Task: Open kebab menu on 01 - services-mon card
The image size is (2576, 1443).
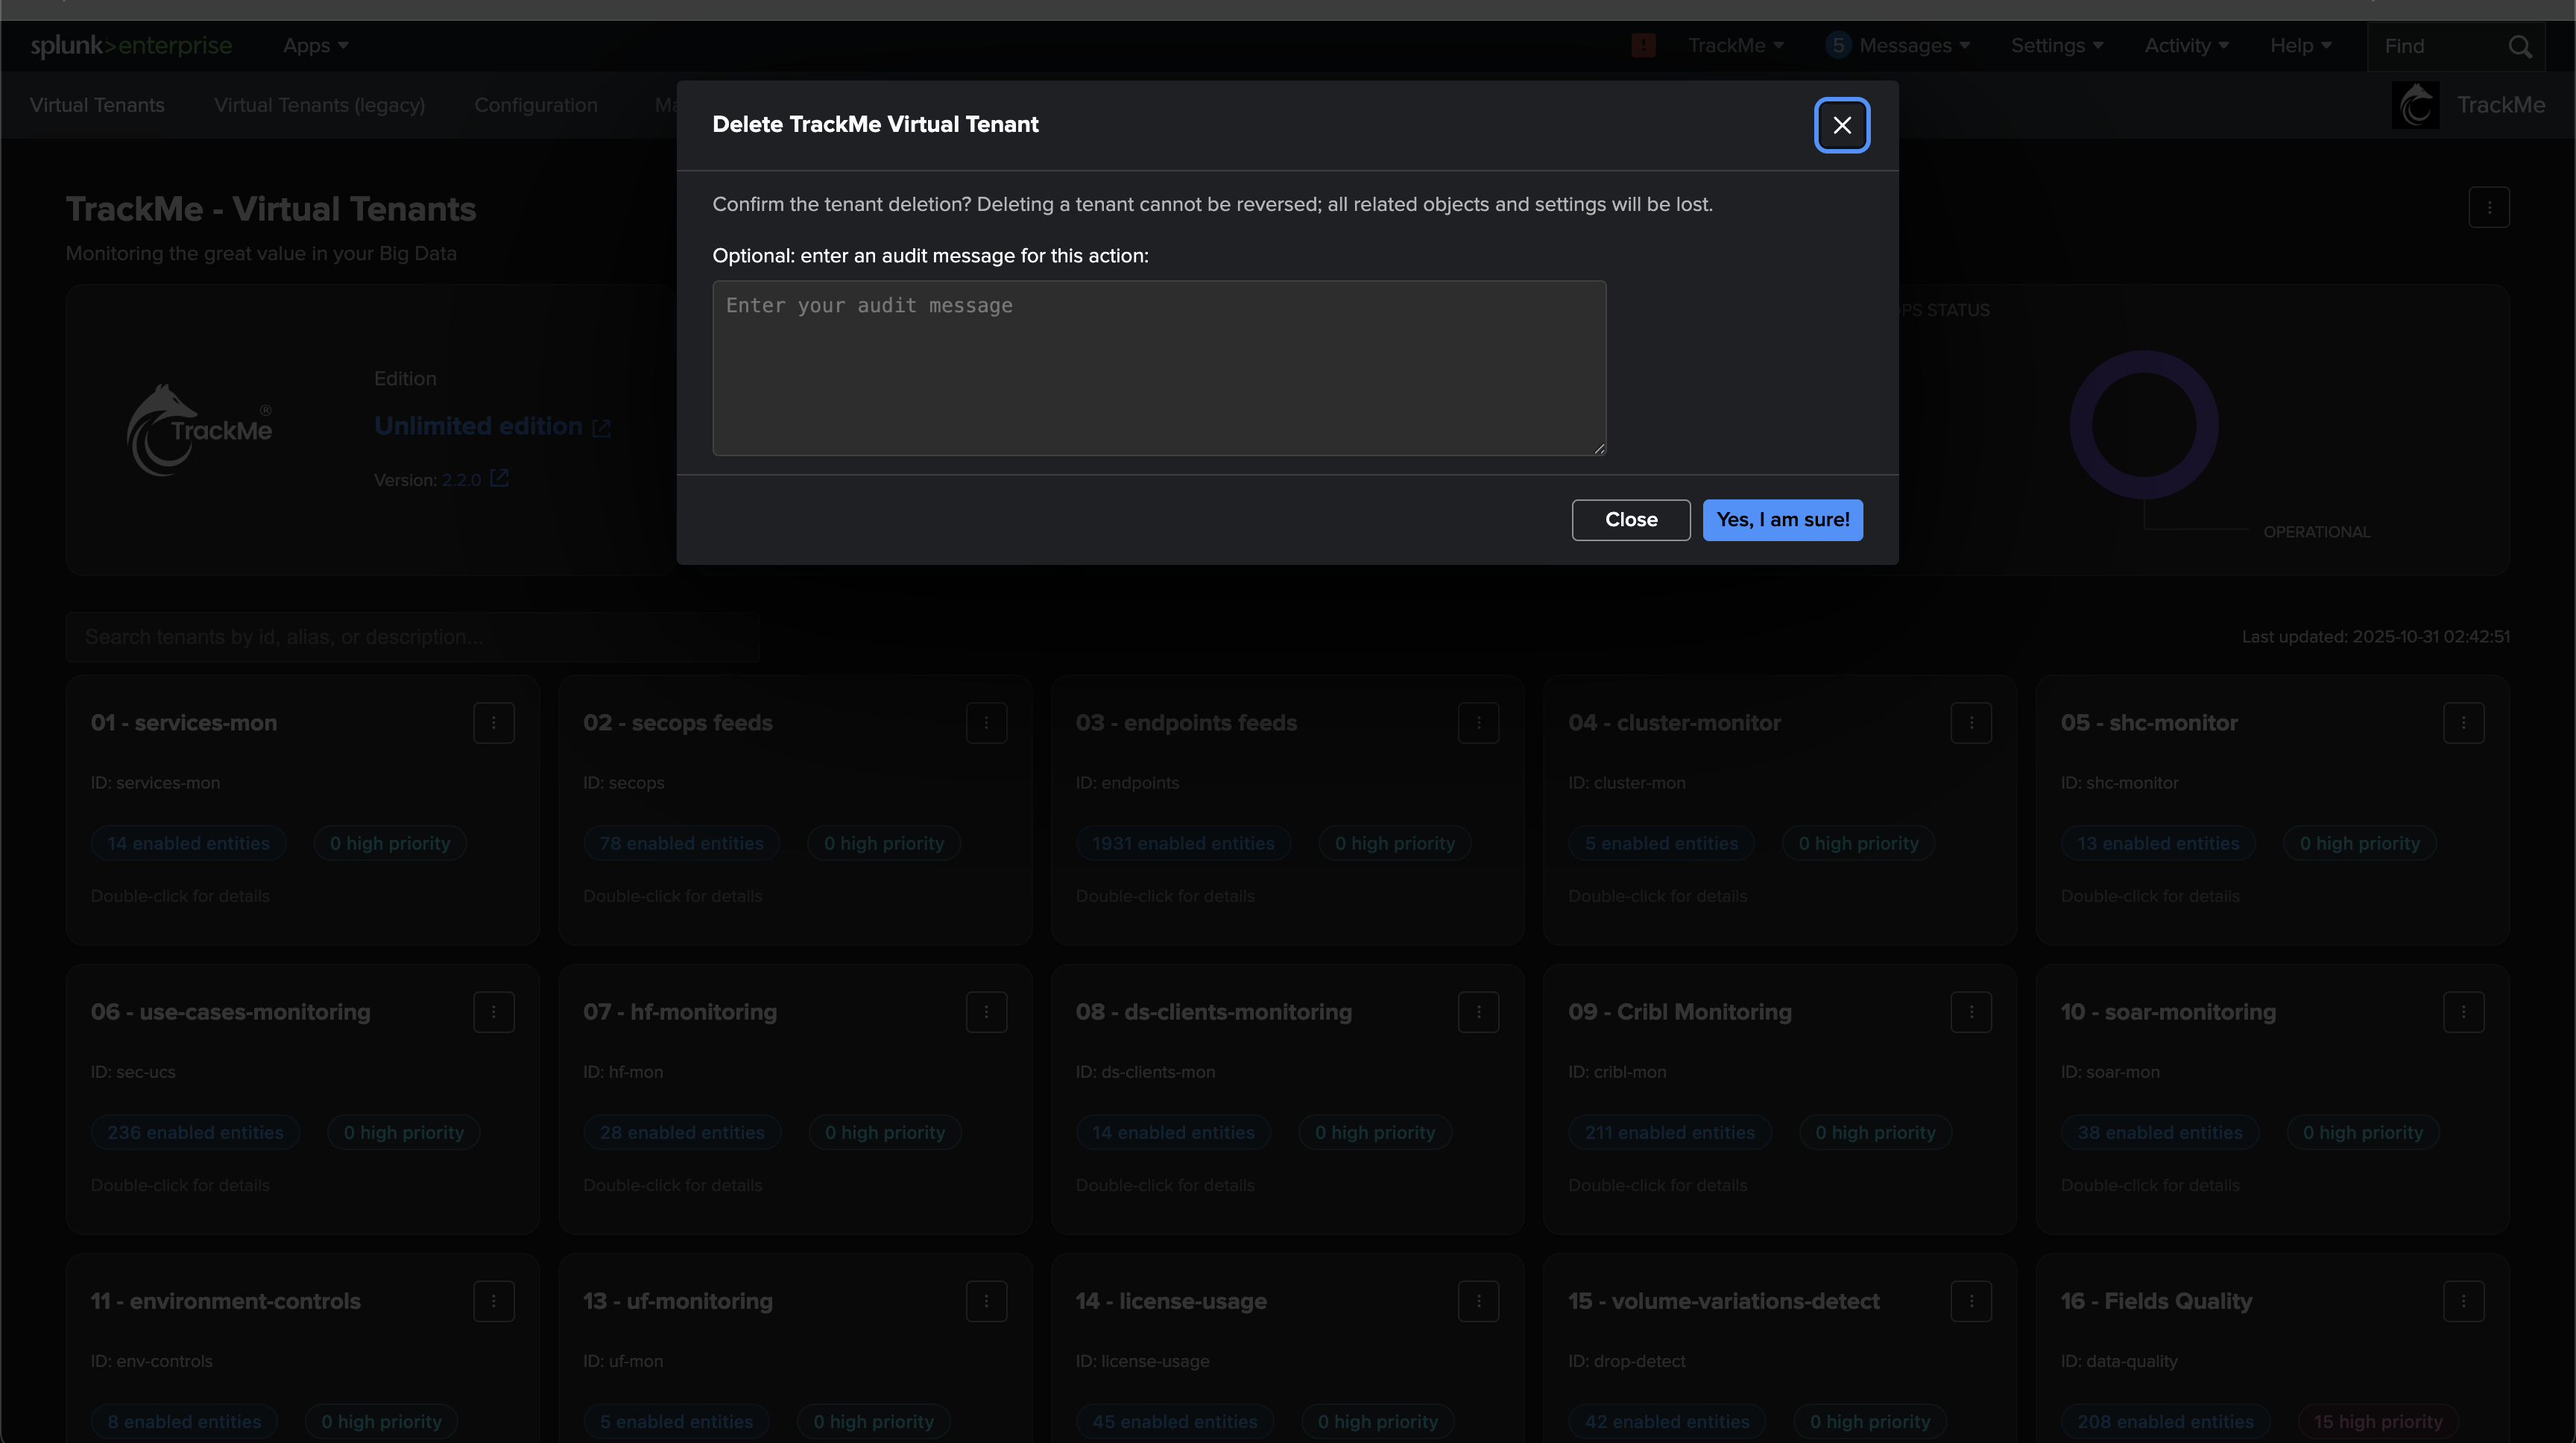Action: click(493, 723)
